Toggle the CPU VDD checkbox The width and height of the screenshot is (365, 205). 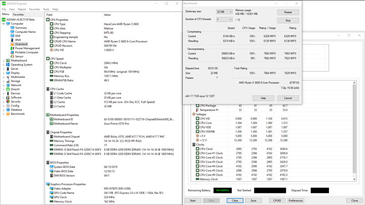pyautogui.click(x=197, y=127)
